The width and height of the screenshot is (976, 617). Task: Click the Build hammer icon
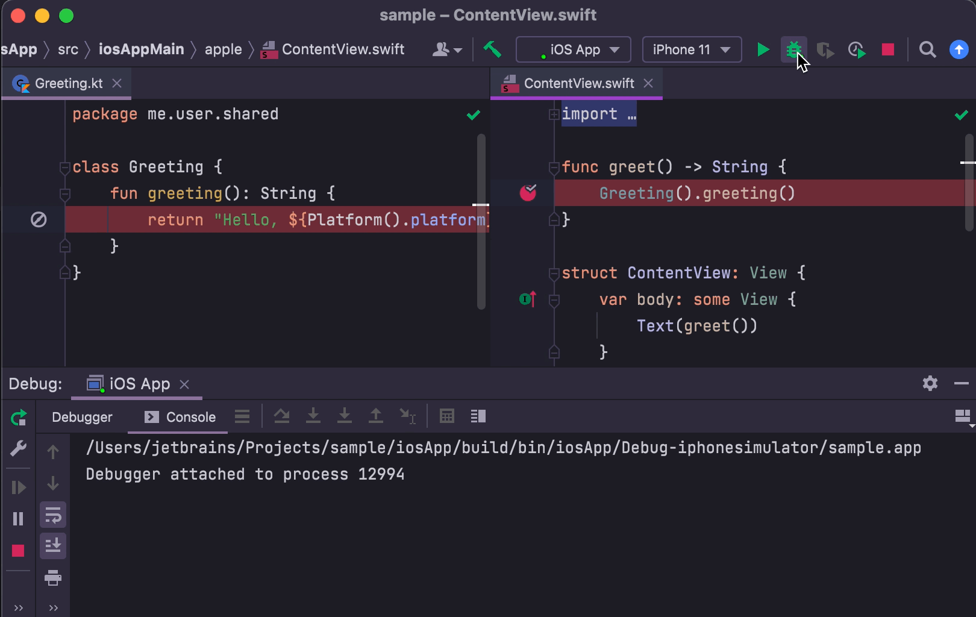pyautogui.click(x=492, y=49)
